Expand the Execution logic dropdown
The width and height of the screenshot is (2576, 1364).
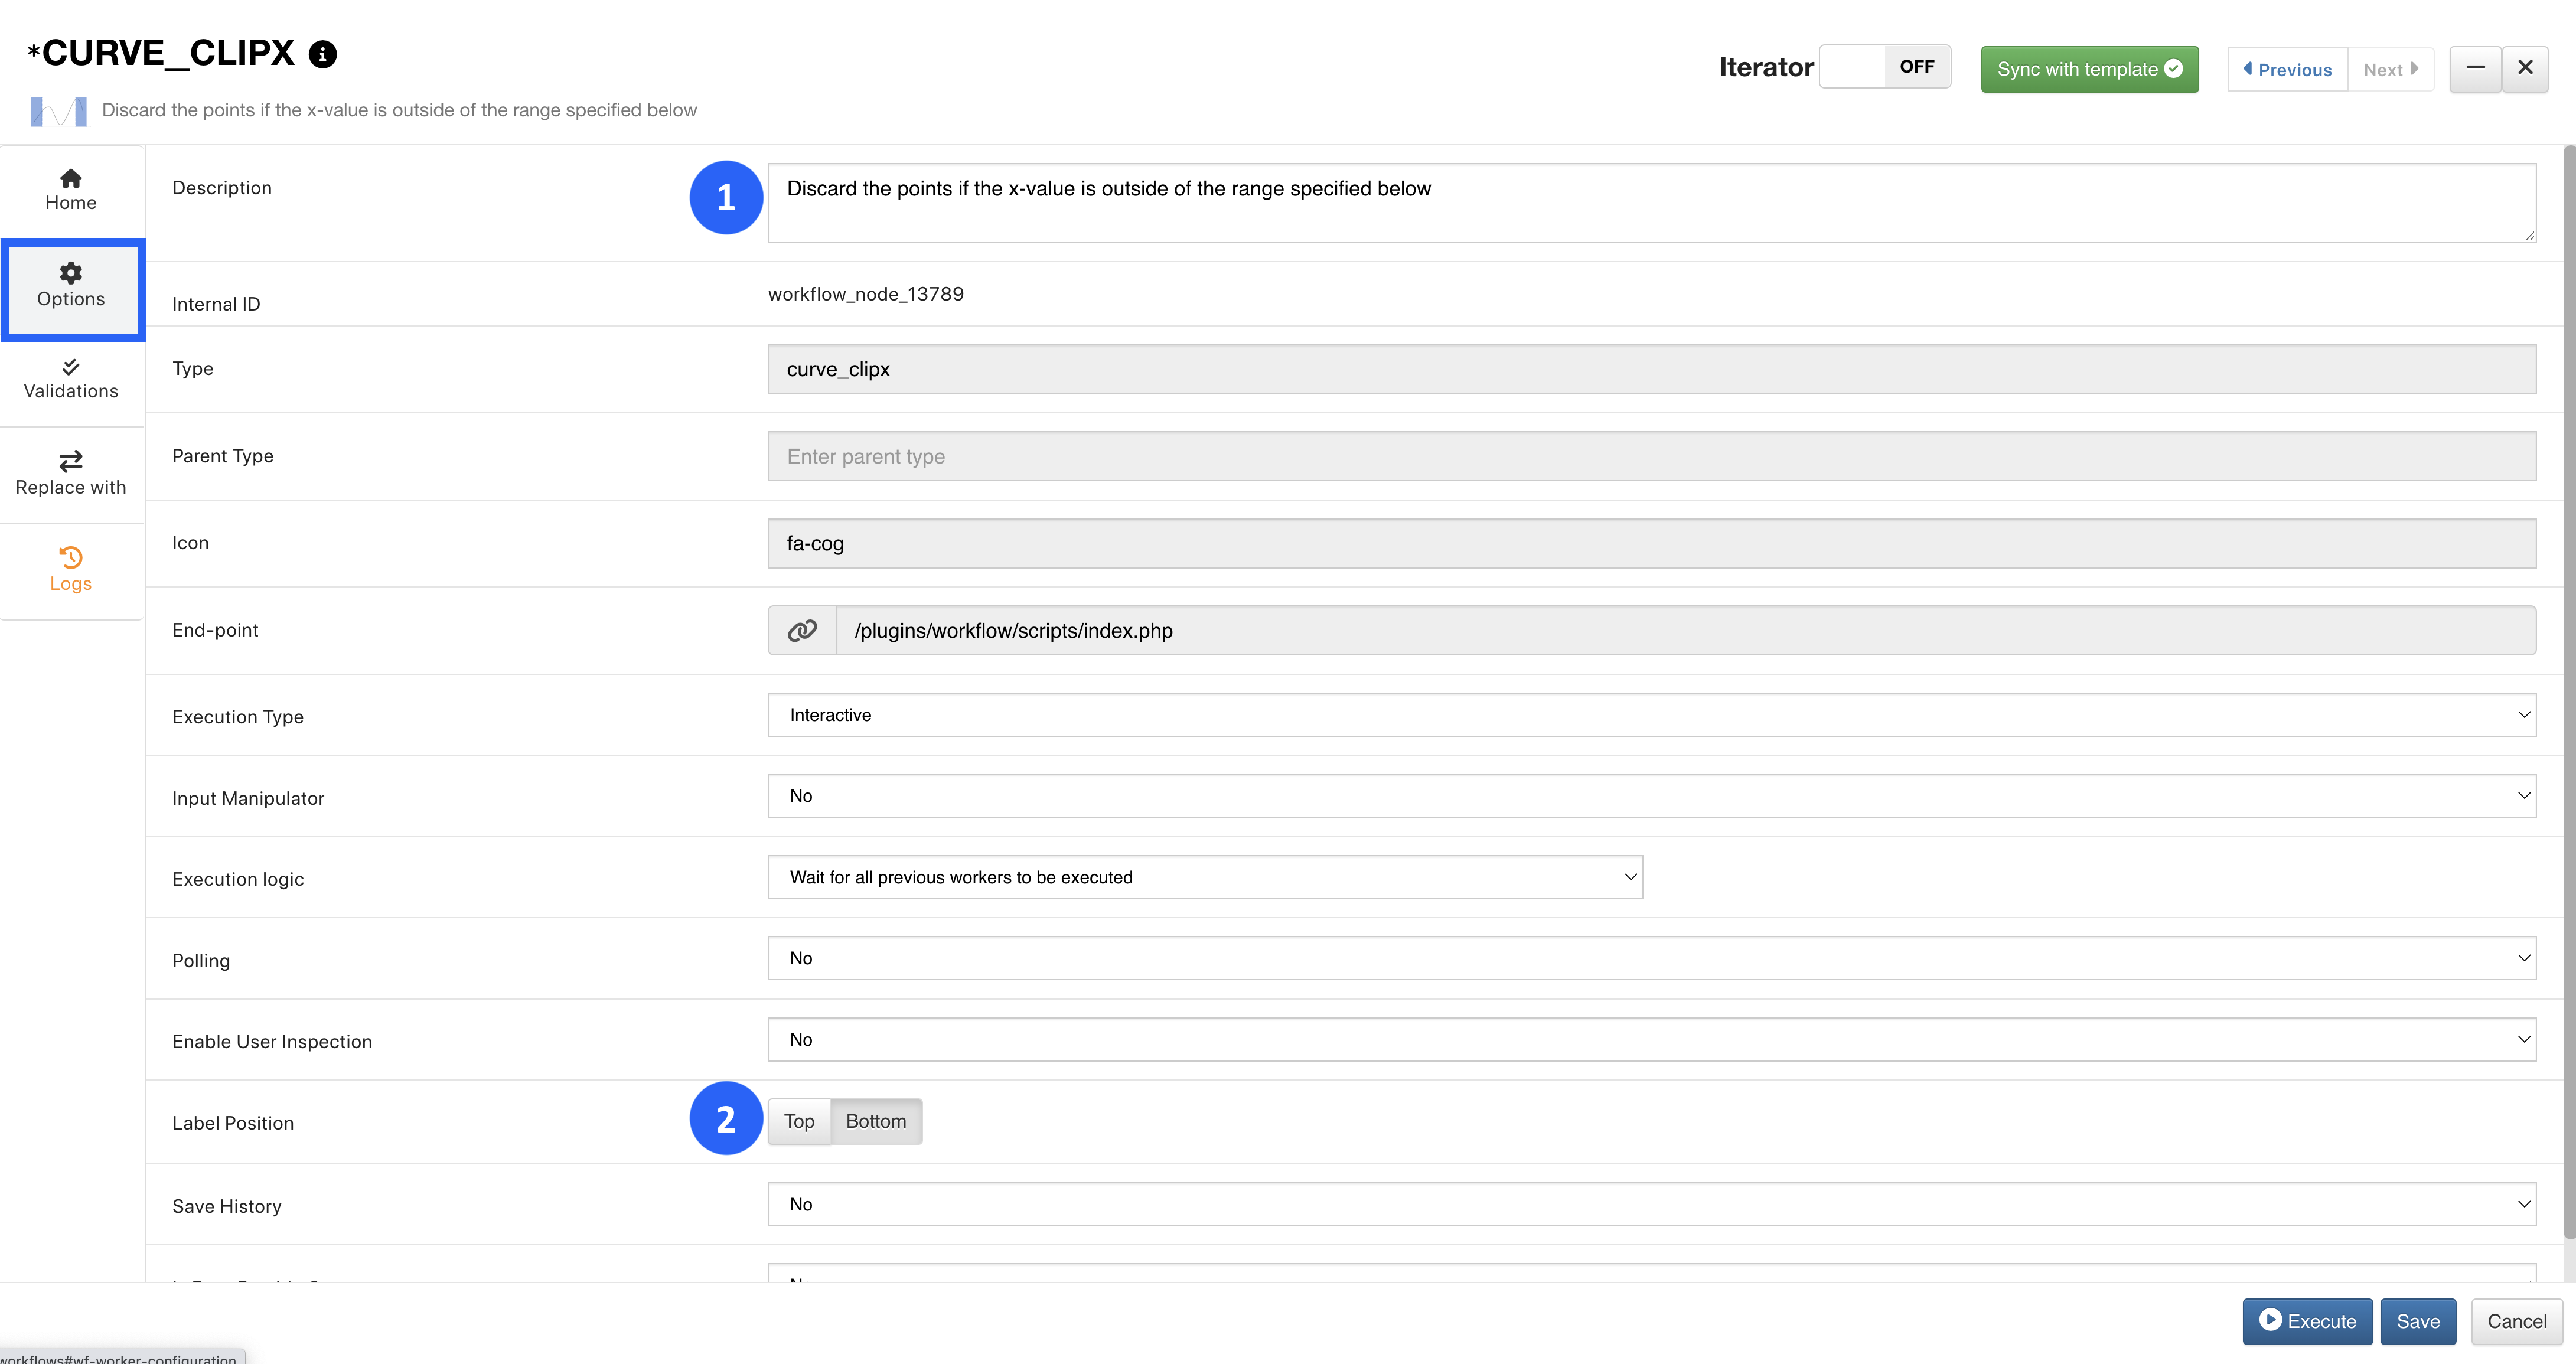pyautogui.click(x=1205, y=877)
